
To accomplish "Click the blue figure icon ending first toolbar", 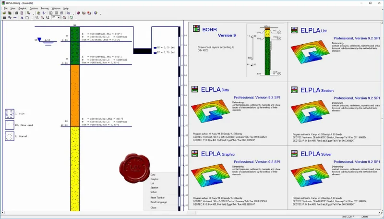I will (x=96, y=13).
